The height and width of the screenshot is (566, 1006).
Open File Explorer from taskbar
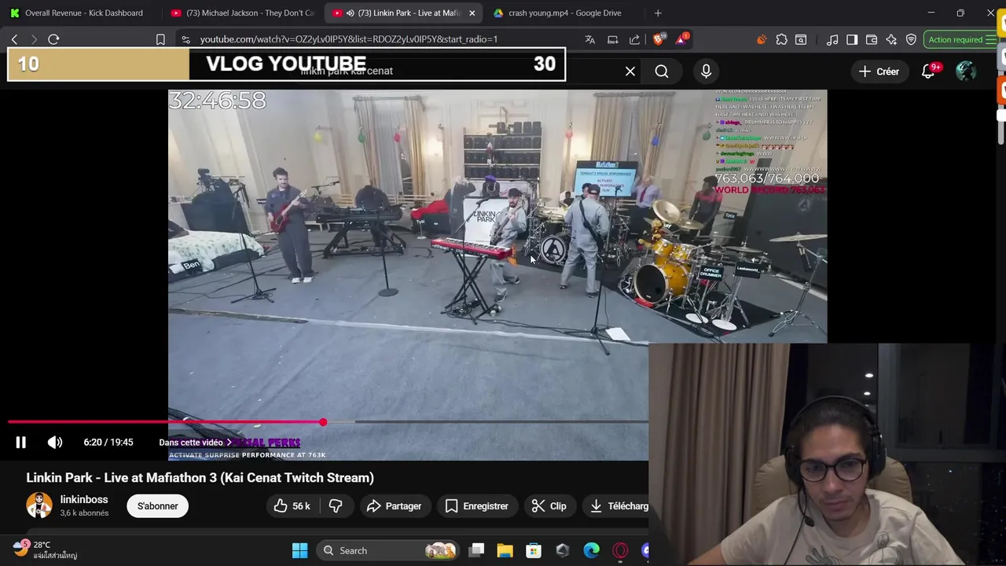[505, 550]
